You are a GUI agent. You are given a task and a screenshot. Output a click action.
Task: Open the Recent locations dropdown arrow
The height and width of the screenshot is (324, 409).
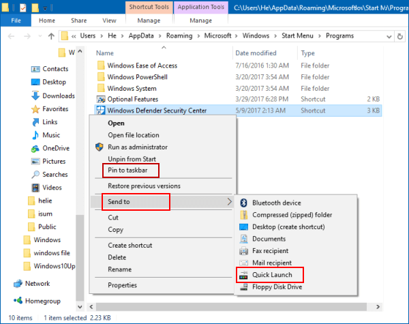(40, 36)
